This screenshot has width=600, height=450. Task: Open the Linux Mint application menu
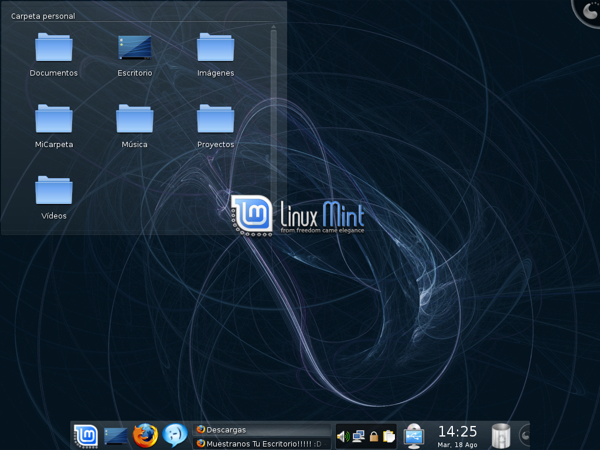tap(86, 436)
